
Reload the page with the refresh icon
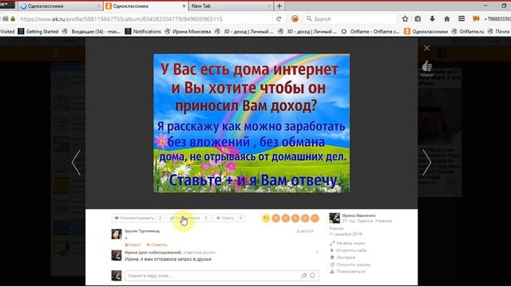point(279,19)
